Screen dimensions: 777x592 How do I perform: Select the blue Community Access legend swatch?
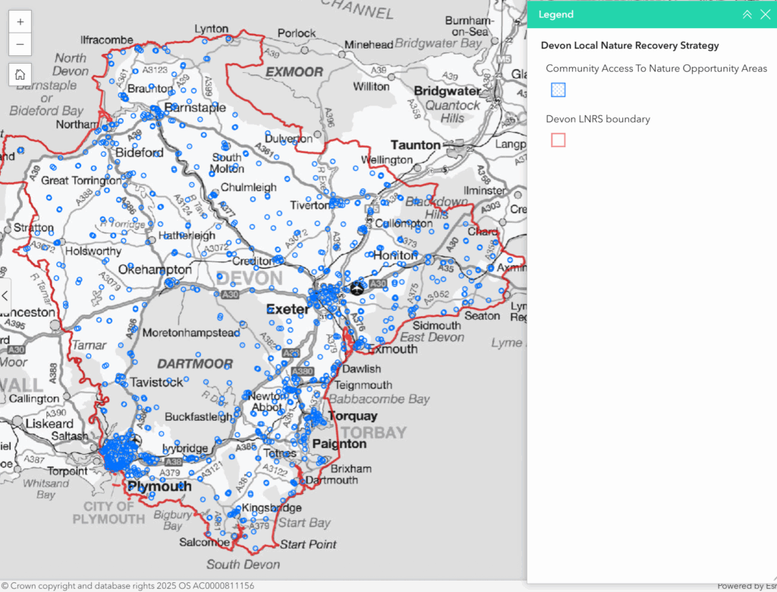coord(558,90)
